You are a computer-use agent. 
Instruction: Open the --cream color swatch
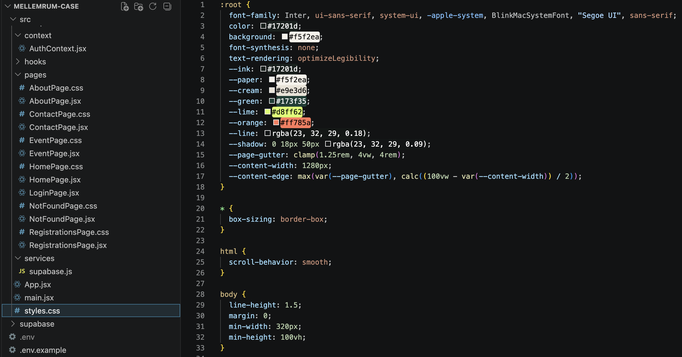pos(272,90)
